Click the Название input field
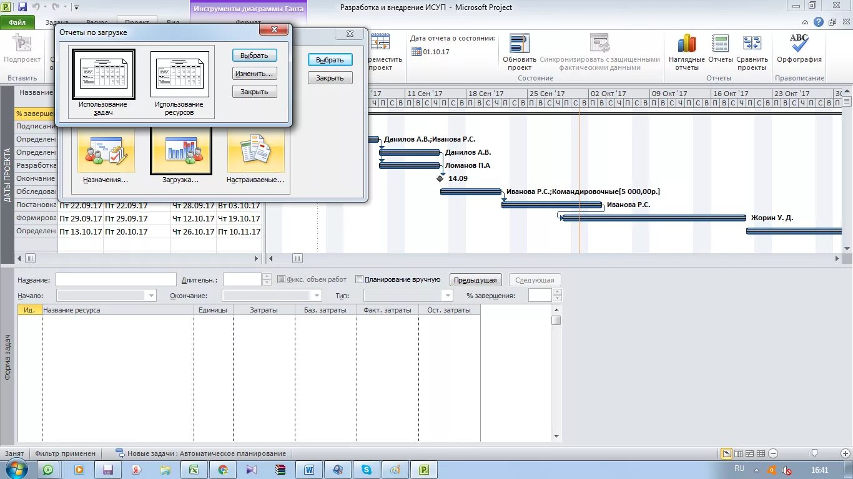 click(116, 280)
